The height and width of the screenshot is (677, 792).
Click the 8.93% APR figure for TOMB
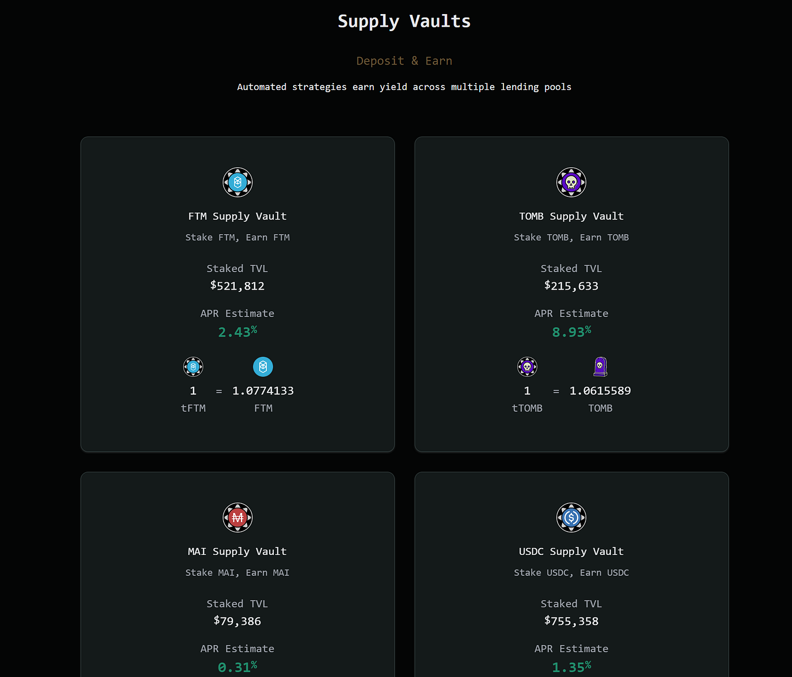571,331
